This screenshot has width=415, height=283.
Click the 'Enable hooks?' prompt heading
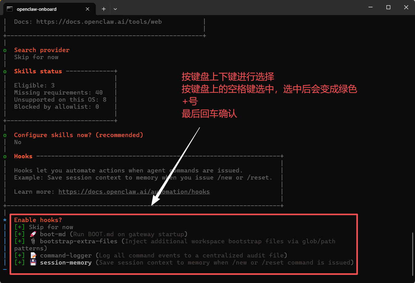pyautogui.click(x=38, y=220)
